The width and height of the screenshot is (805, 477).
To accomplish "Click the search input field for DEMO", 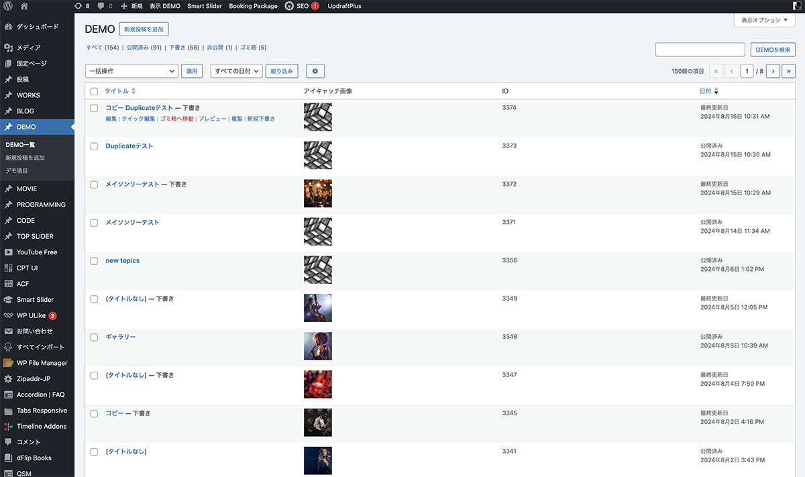I will pos(700,50).
